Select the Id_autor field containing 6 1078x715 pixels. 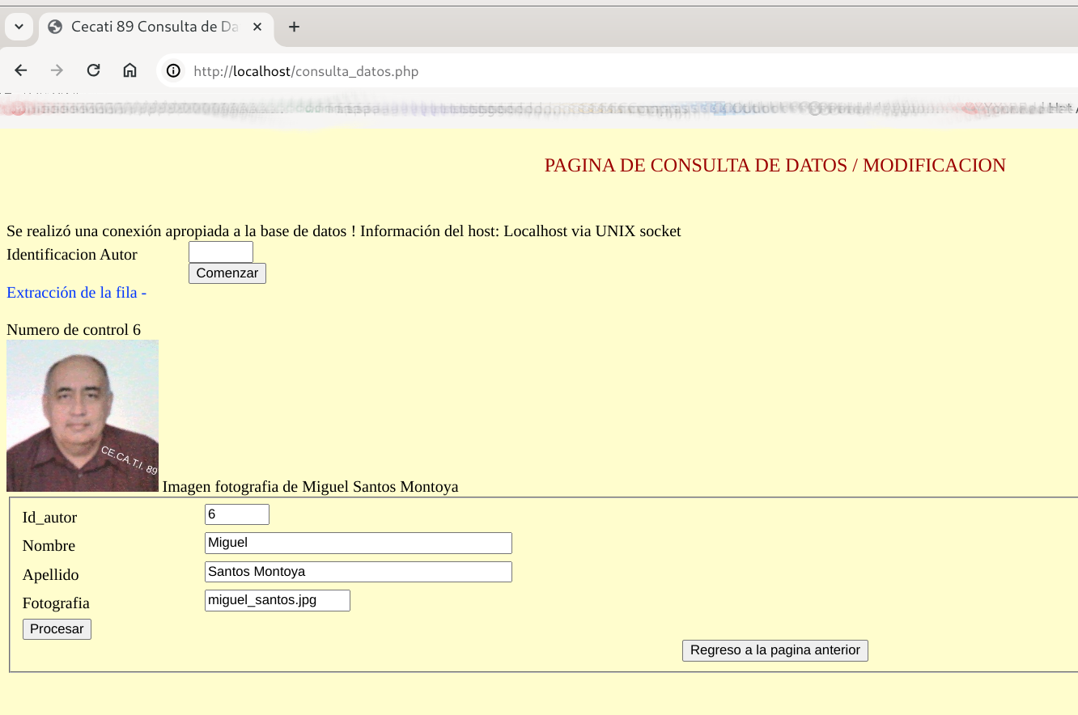[x=236, y=514]
